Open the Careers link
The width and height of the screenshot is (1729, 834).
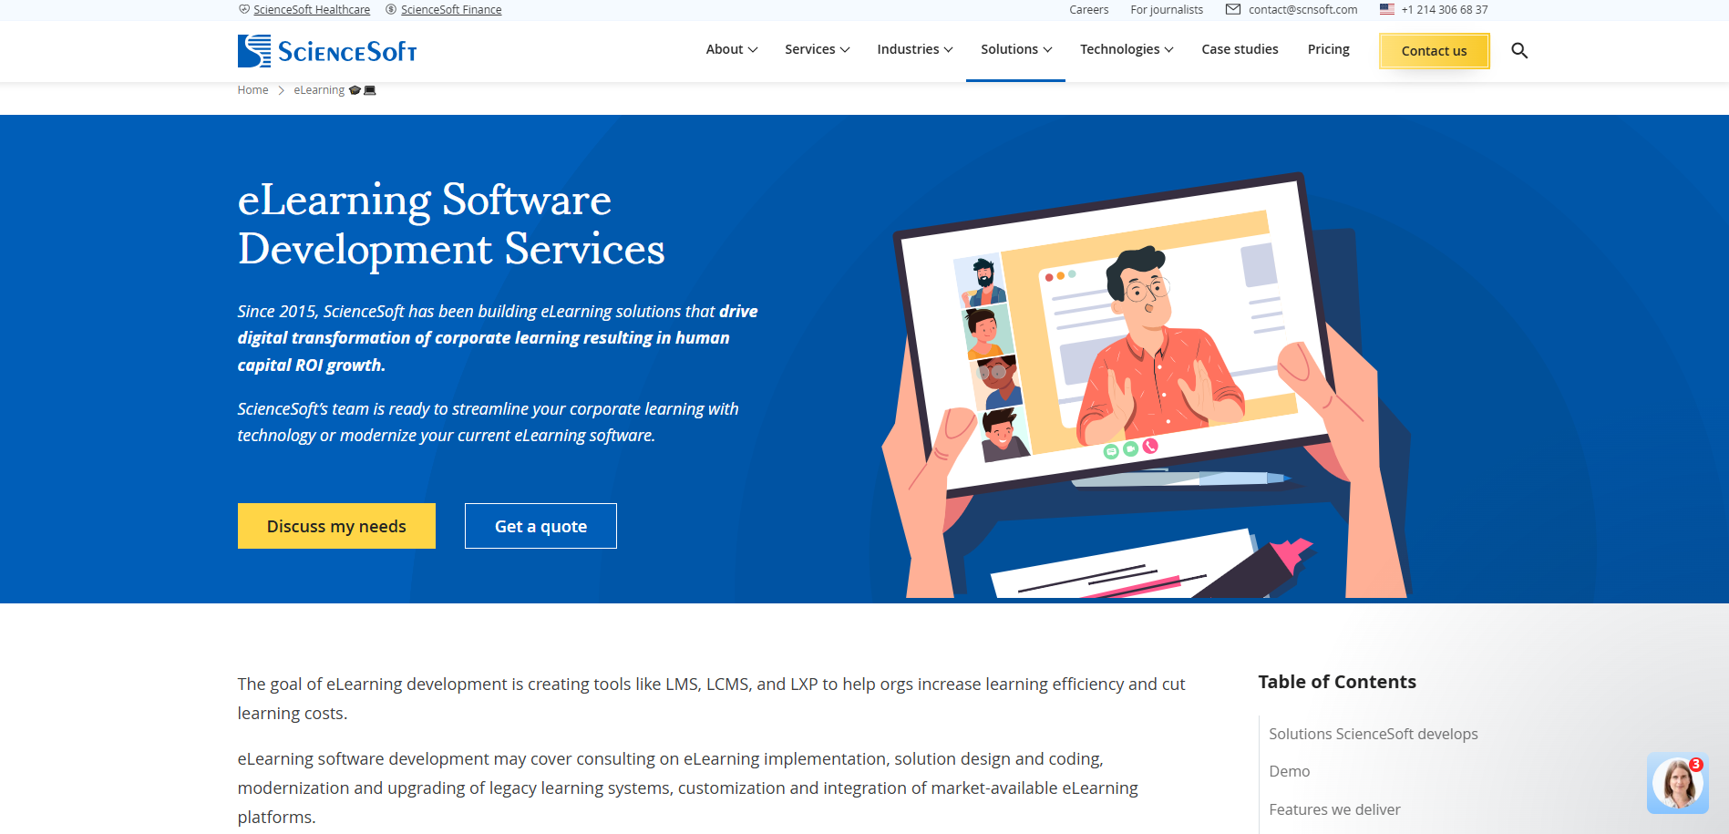1089,9
